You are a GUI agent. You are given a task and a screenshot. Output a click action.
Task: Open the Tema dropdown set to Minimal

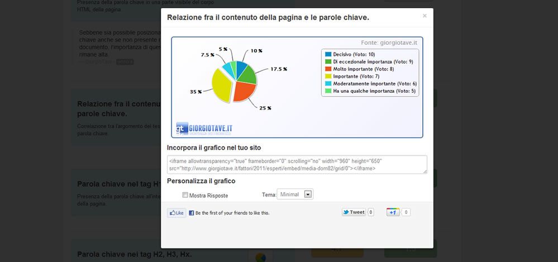click(x=295, y=194)
